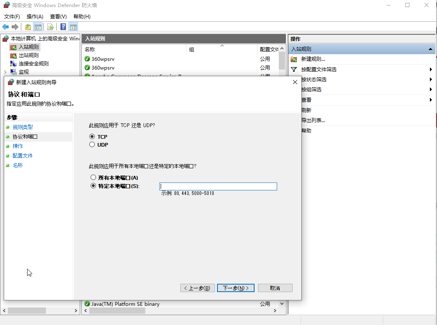Open the 操作(A) menu
The width and height of the screenshot is (437, 325).
point(35,16)
